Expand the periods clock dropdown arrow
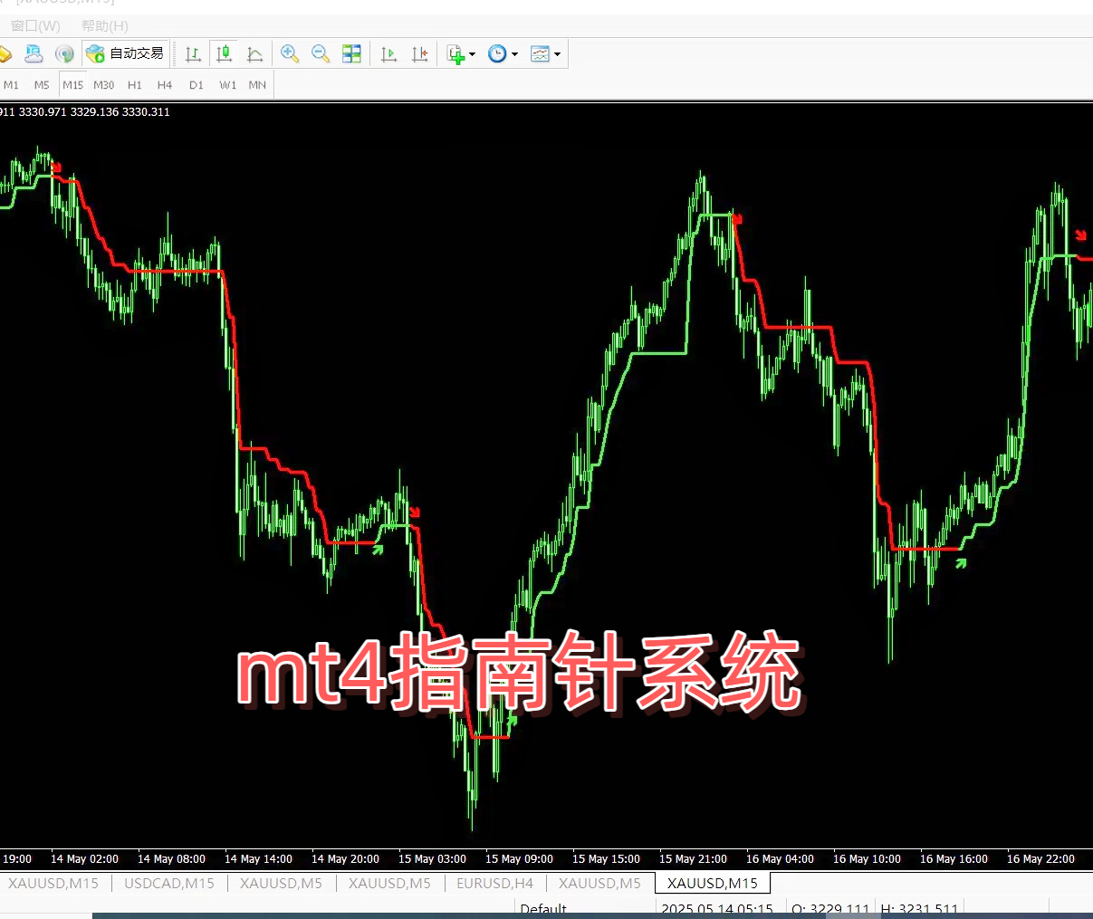The width and height of the screenshot is (1093, 919). (x=514, y=54)
